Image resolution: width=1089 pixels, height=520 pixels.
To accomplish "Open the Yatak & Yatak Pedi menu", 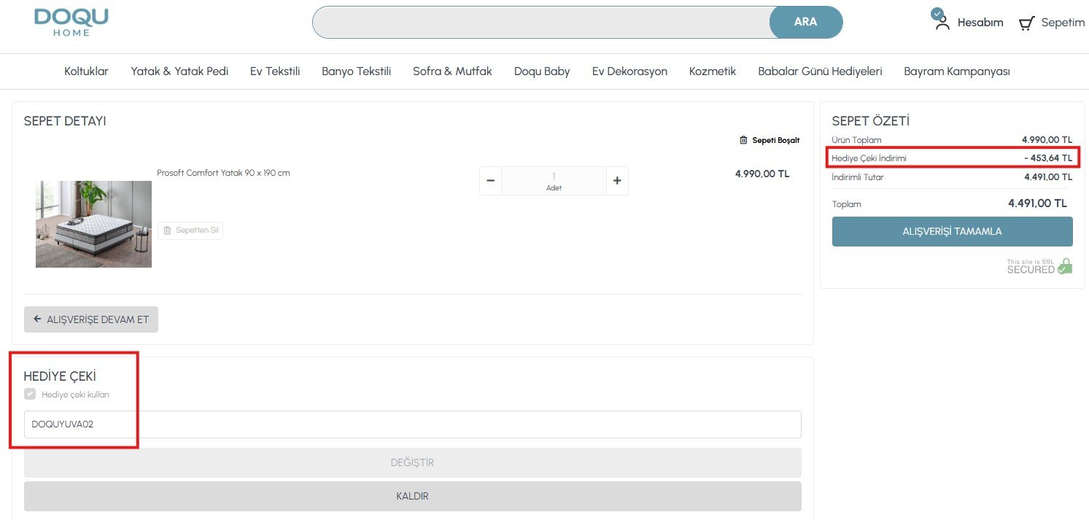I will tap(179, 71).
